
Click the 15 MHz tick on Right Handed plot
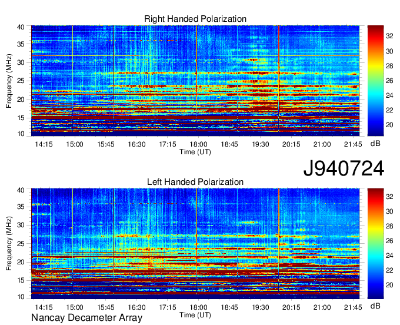[21, 118]
